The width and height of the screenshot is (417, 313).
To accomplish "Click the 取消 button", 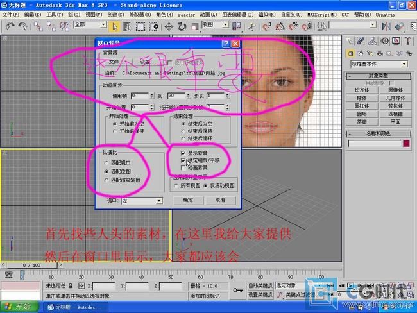I will pos(220,200).
